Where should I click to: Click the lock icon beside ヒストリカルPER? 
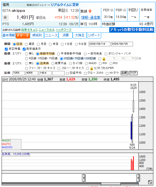pos(91,69)
